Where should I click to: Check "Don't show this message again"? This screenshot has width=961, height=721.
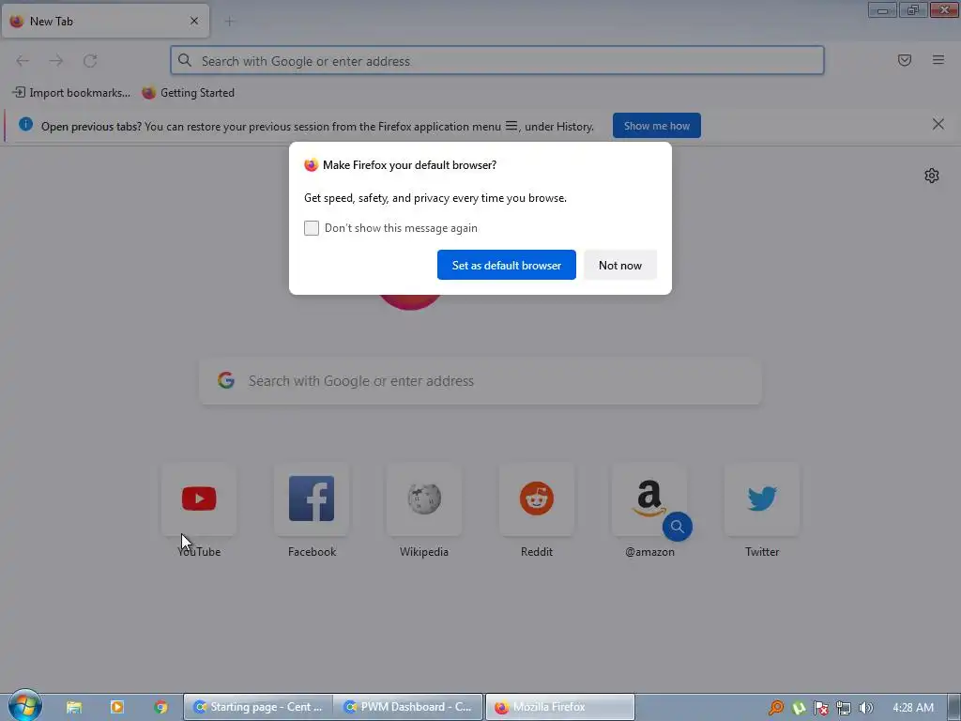312,228
